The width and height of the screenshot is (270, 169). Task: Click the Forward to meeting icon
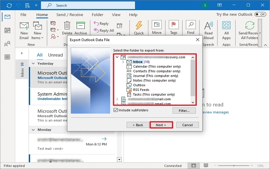coord(119,26)
